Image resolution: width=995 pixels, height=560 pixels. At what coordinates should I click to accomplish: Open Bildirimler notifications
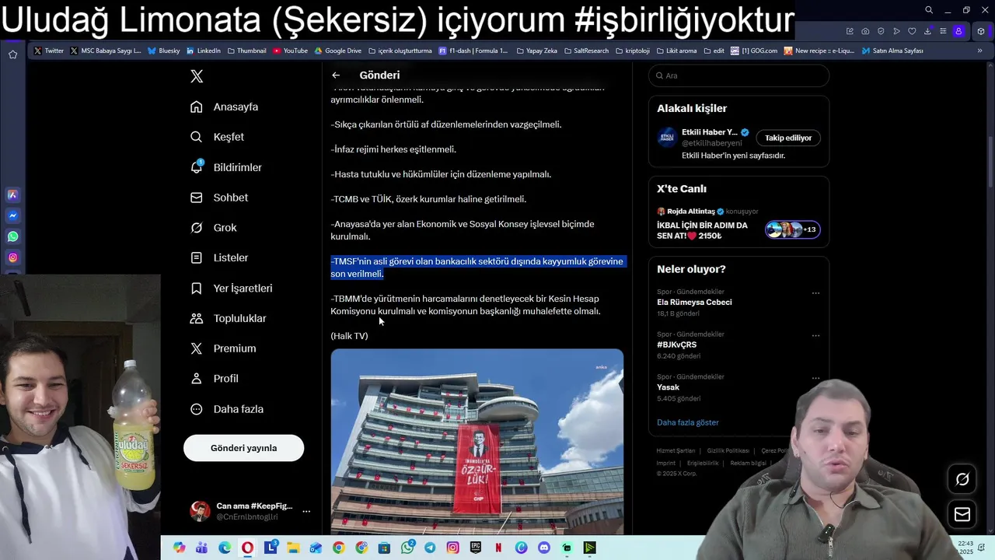point(226,167)
